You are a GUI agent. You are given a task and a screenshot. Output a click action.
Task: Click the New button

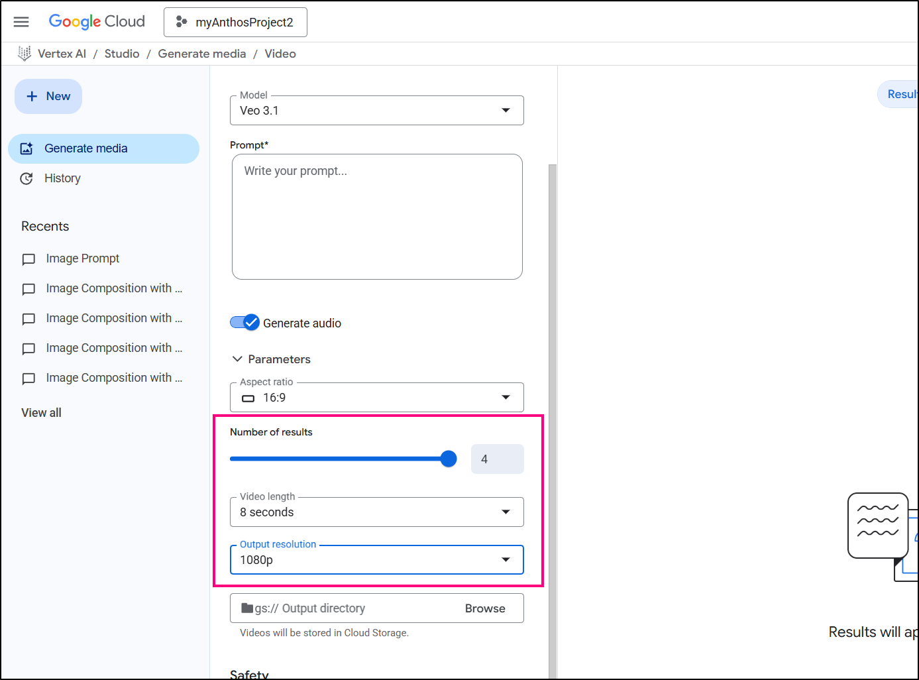[48, 97]
